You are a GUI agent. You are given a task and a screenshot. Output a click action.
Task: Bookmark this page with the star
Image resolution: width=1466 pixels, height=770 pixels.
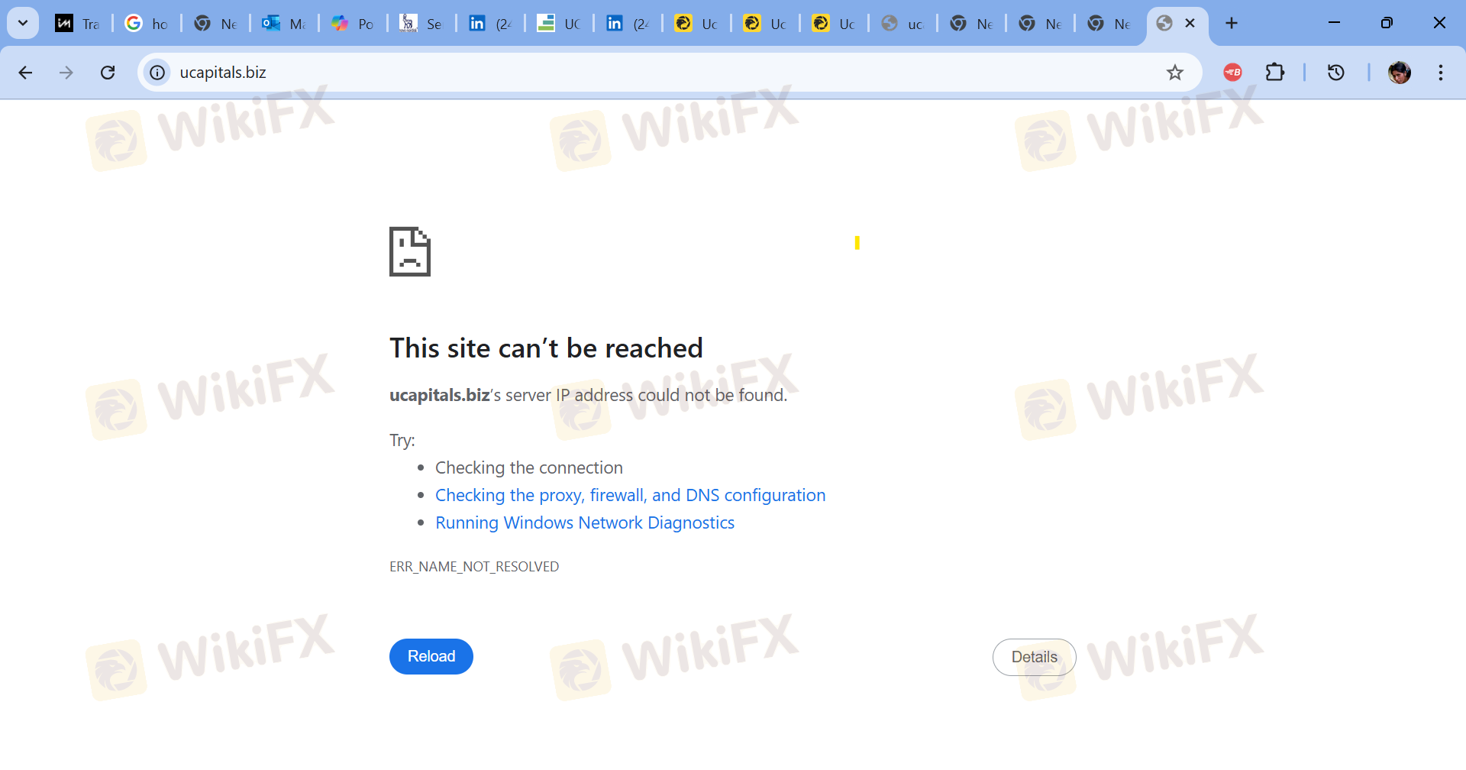click(1175, 73)
